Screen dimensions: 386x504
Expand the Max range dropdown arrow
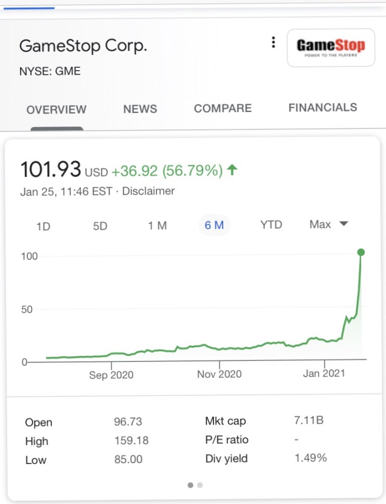(343, 224)
